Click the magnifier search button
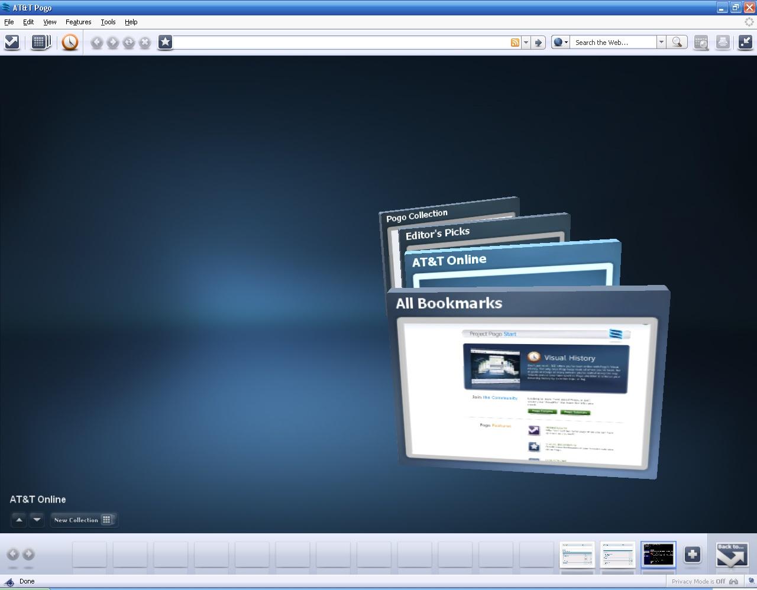This screenshot has height=590, width=757. pos(678,42)
